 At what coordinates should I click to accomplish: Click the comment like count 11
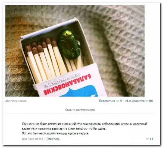(x=152, y=139)
